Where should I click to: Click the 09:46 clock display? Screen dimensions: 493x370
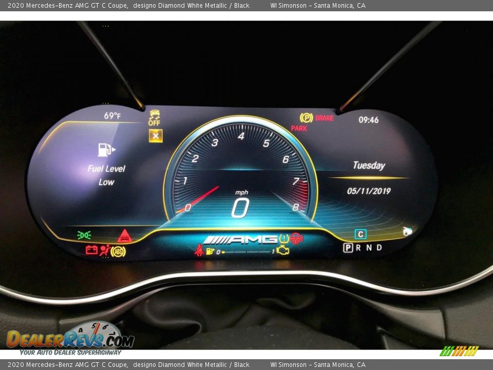pyautogui.click(x=369, y=120)
